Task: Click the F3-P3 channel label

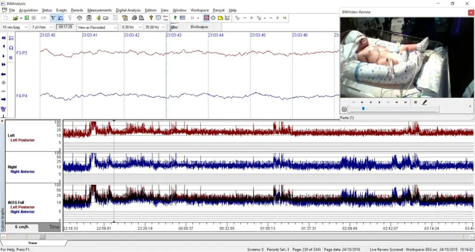Action: coord(22,53)
